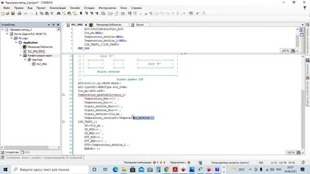This screenshot has height=174, width=310.
Task: Select PLC_PRG (PRG) in device tree
Action: [36, 51]
